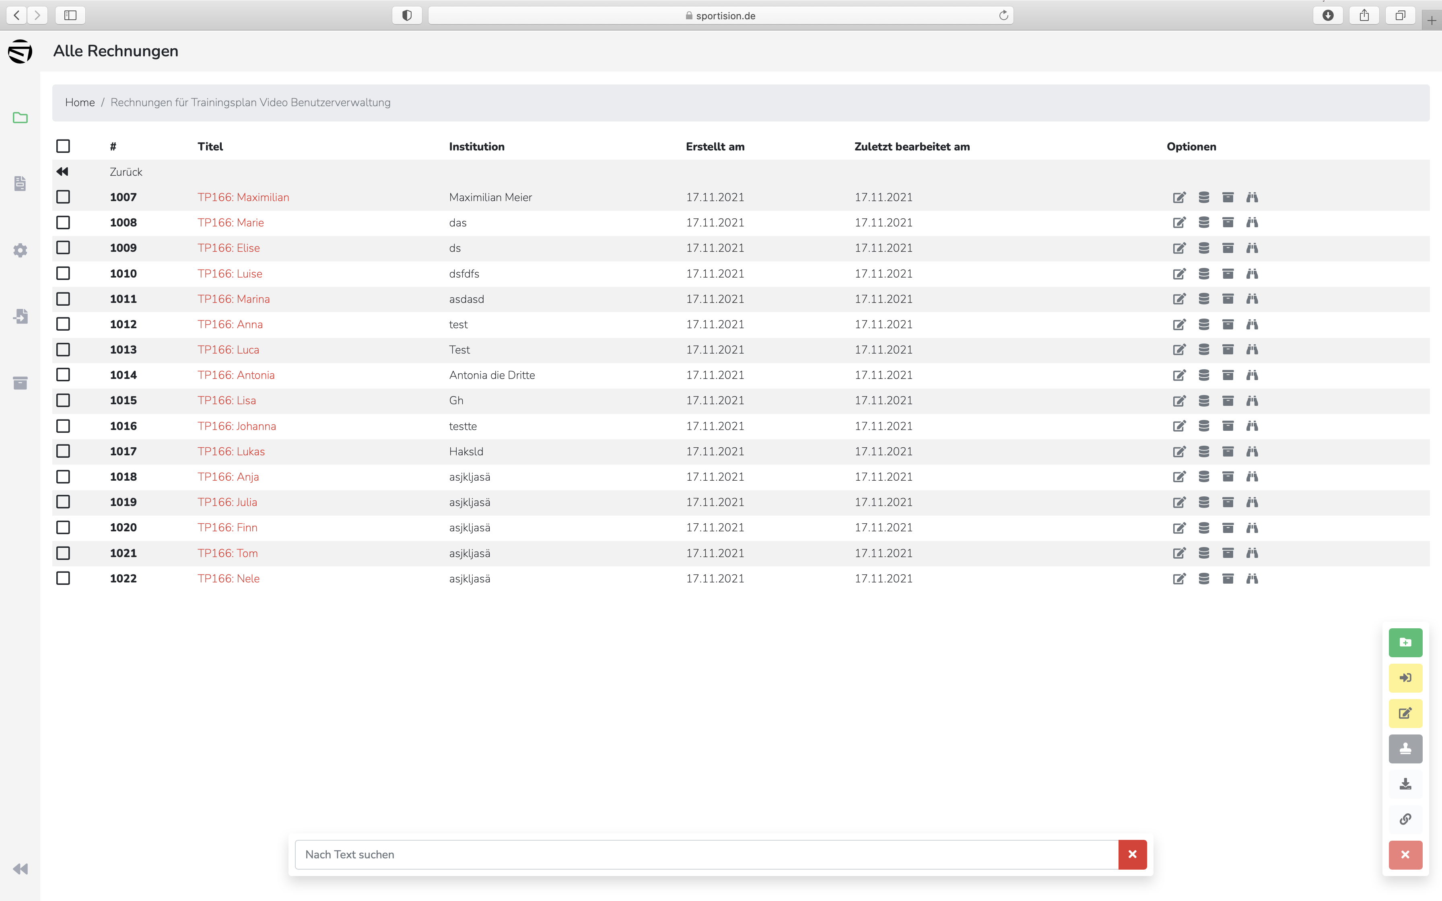Viewport: 1442px width, 901px height.
Task: Click the Sportision logo icon
Action: 20,51
